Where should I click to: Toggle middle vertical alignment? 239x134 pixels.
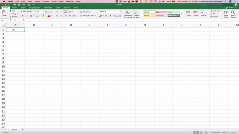pyautogui.click(x=61, y=12)
